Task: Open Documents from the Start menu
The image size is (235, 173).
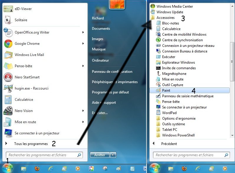Action: 101,29
